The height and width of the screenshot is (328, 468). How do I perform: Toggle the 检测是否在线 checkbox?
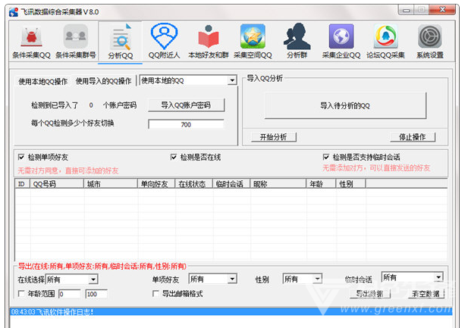(174, 157)
